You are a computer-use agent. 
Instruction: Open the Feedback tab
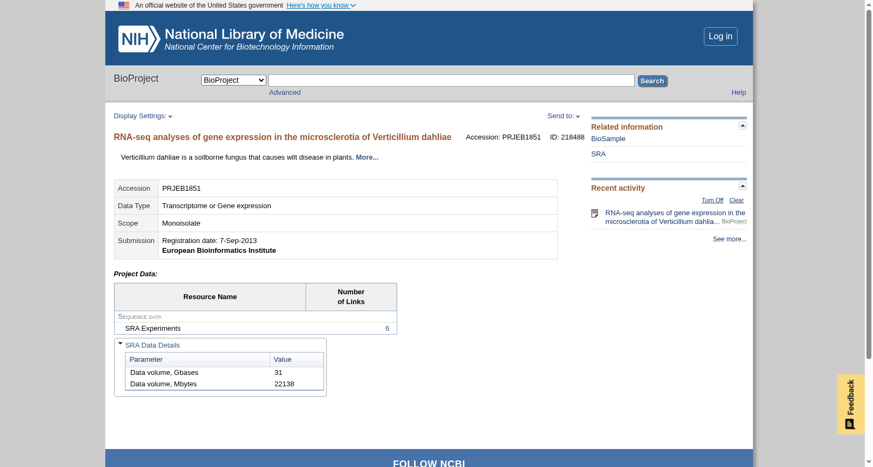pos(851,404)
